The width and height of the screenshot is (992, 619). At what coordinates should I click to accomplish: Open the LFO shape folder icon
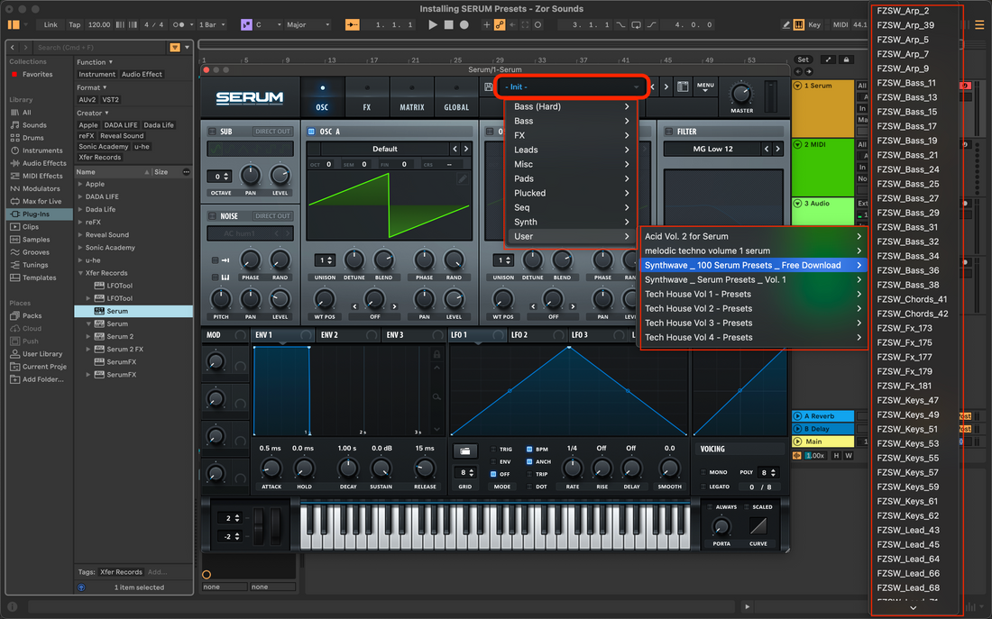pyautogui.click(x=466, y=450)
